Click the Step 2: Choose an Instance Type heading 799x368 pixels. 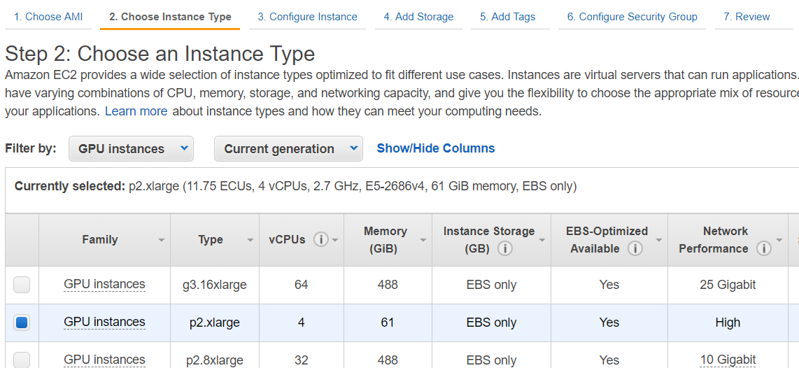tap(160, 53)
